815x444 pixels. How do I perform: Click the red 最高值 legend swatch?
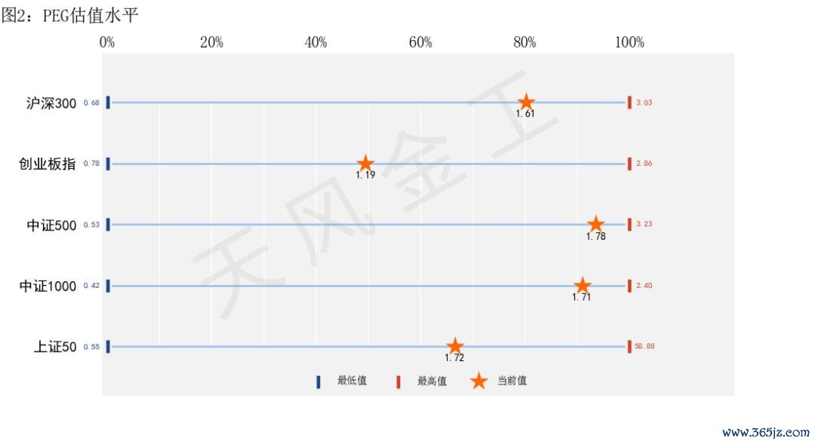(x=398, y=381)
